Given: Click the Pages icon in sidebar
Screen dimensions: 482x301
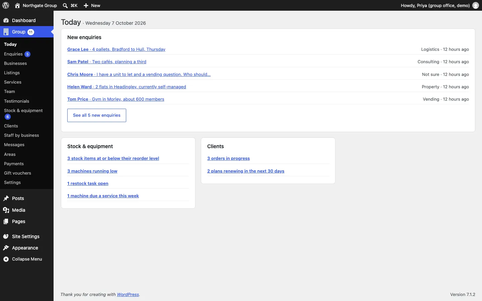Looking at the screenshot, I should (x=6, y=221).
